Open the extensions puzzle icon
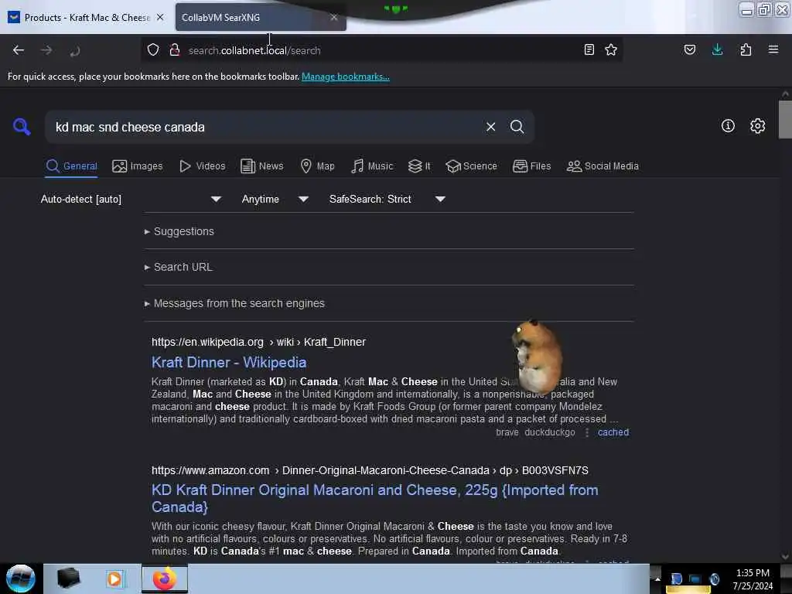 pos(746,49)
